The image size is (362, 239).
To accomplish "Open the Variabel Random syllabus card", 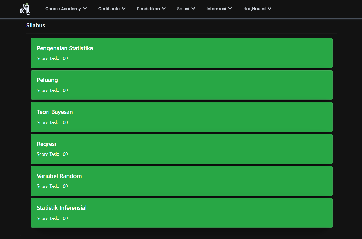I will pos(182,181).
